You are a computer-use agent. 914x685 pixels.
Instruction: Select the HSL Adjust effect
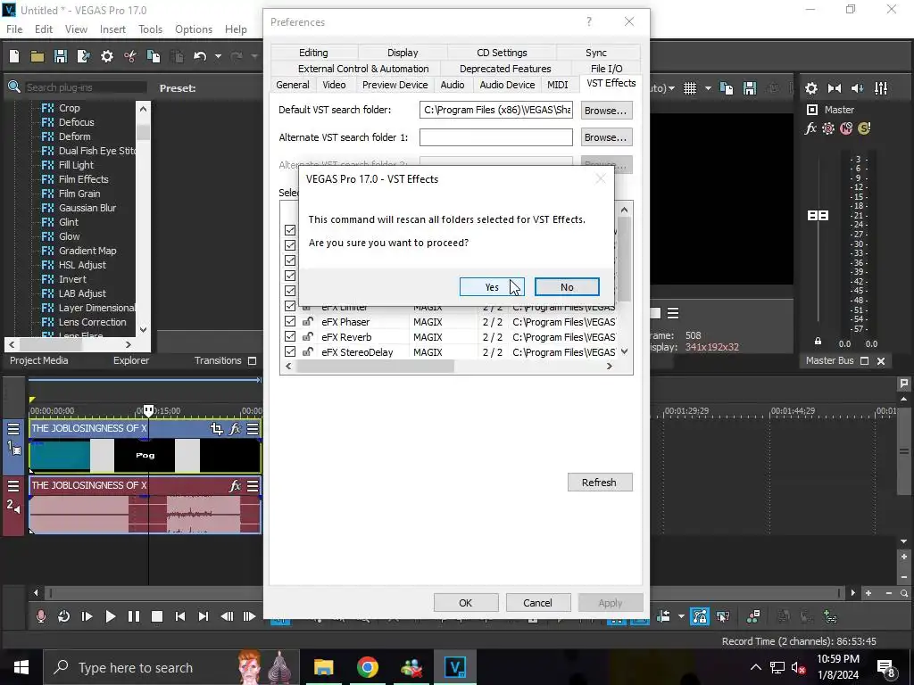pyautogui.click(x=82, y=265)
